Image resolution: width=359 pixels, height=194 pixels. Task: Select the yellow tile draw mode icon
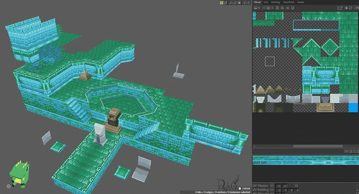[221, 3]
